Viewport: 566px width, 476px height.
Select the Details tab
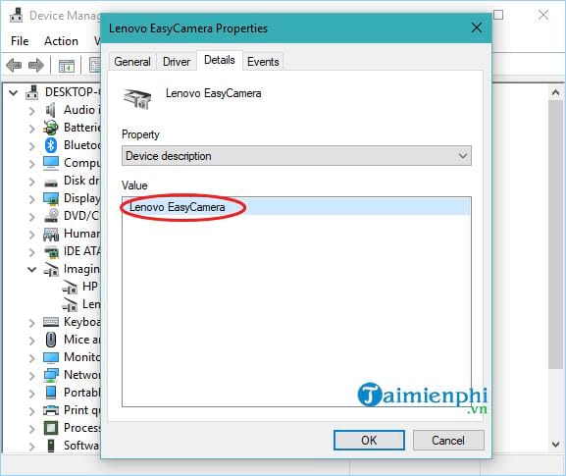(220, 60)
